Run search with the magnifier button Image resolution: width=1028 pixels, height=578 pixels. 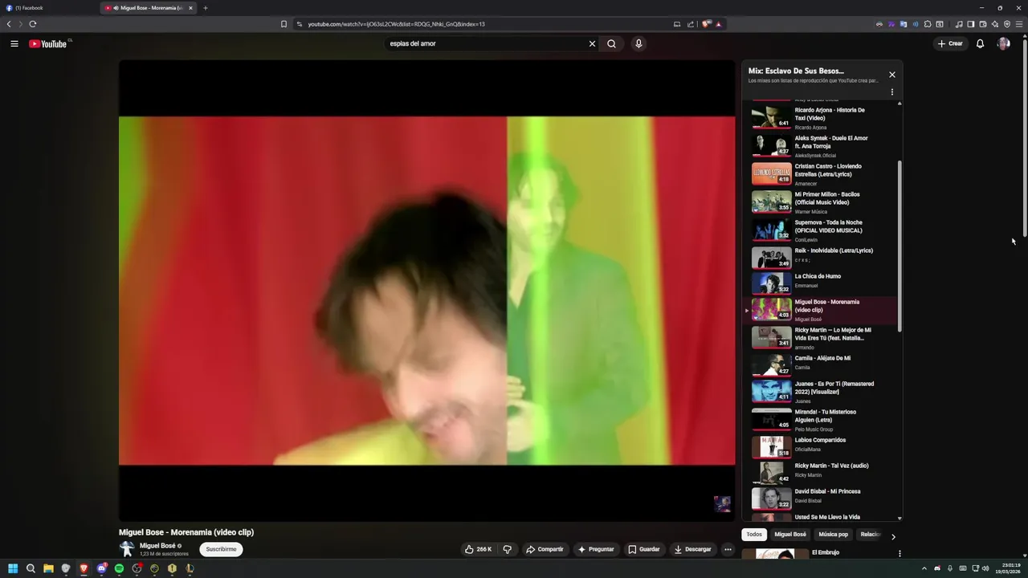[611, 43]
